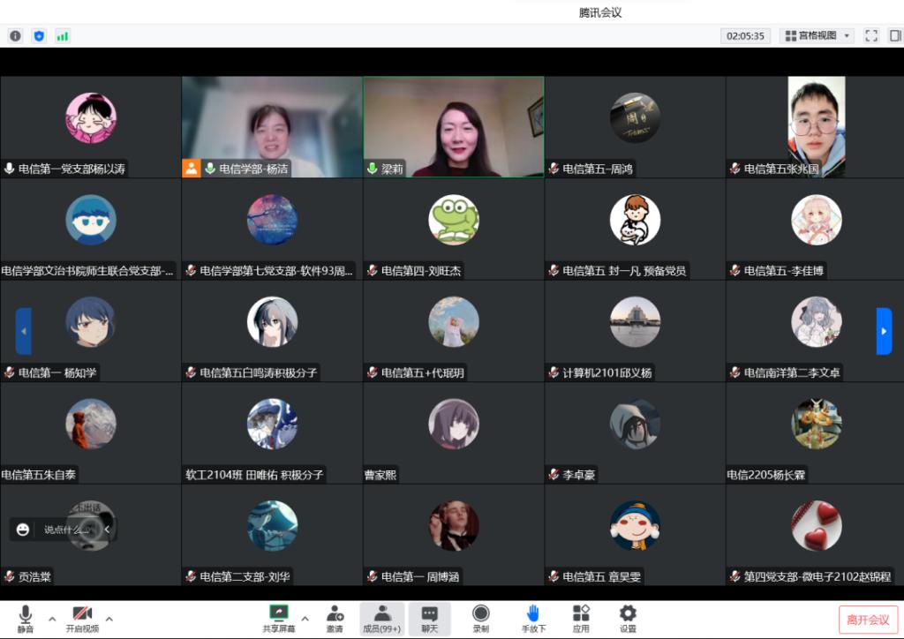Open the 邀请 invite icon
The width and height of the screenshot is (904, 639).
[x=335, y=619]
